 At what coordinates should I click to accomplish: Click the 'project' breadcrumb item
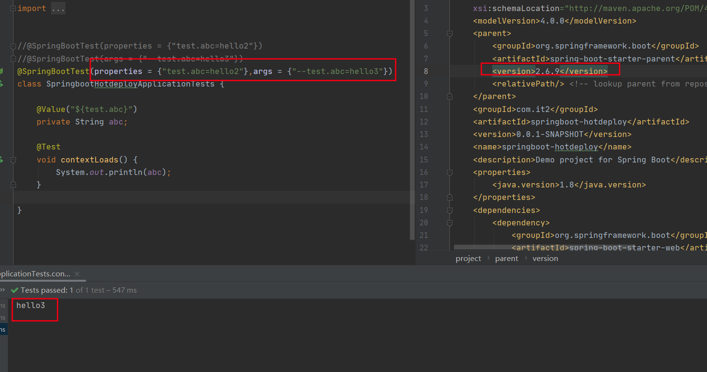pos(468,259)
